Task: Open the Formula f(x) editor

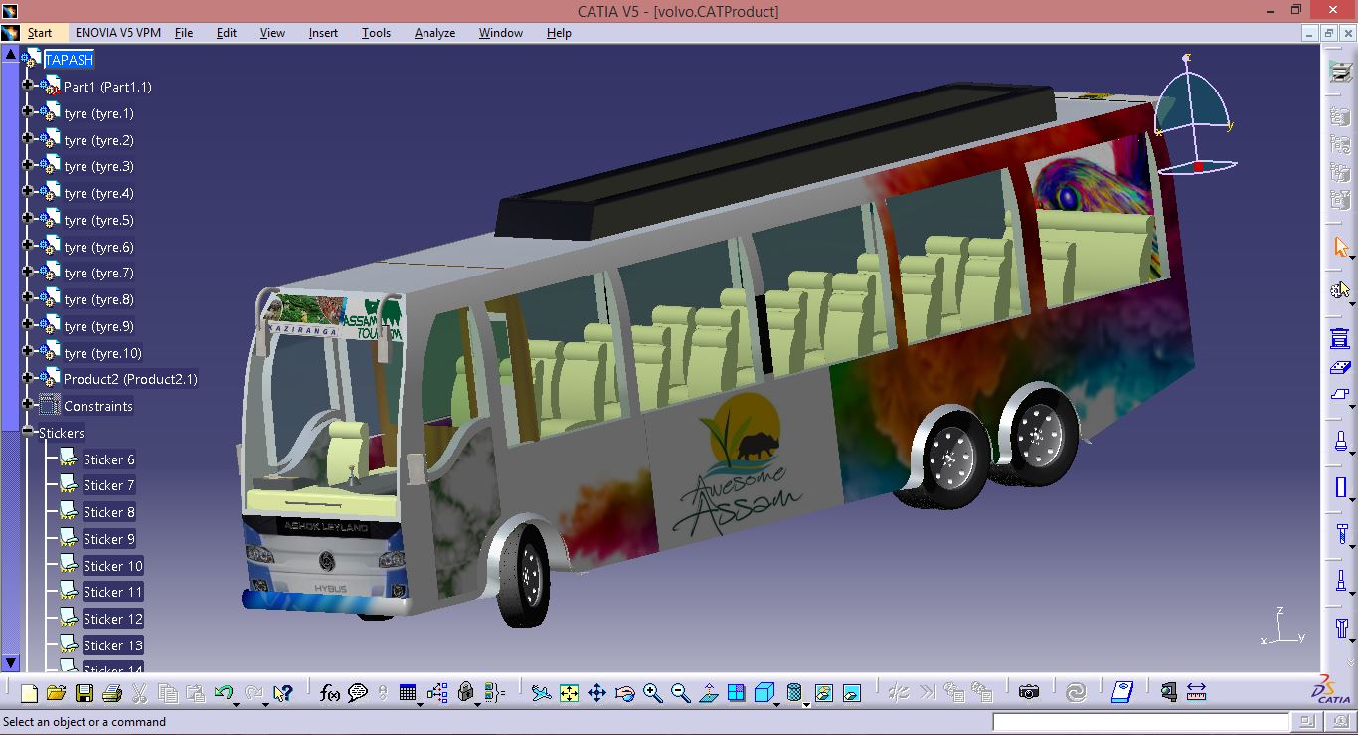Action: [330, 693]
